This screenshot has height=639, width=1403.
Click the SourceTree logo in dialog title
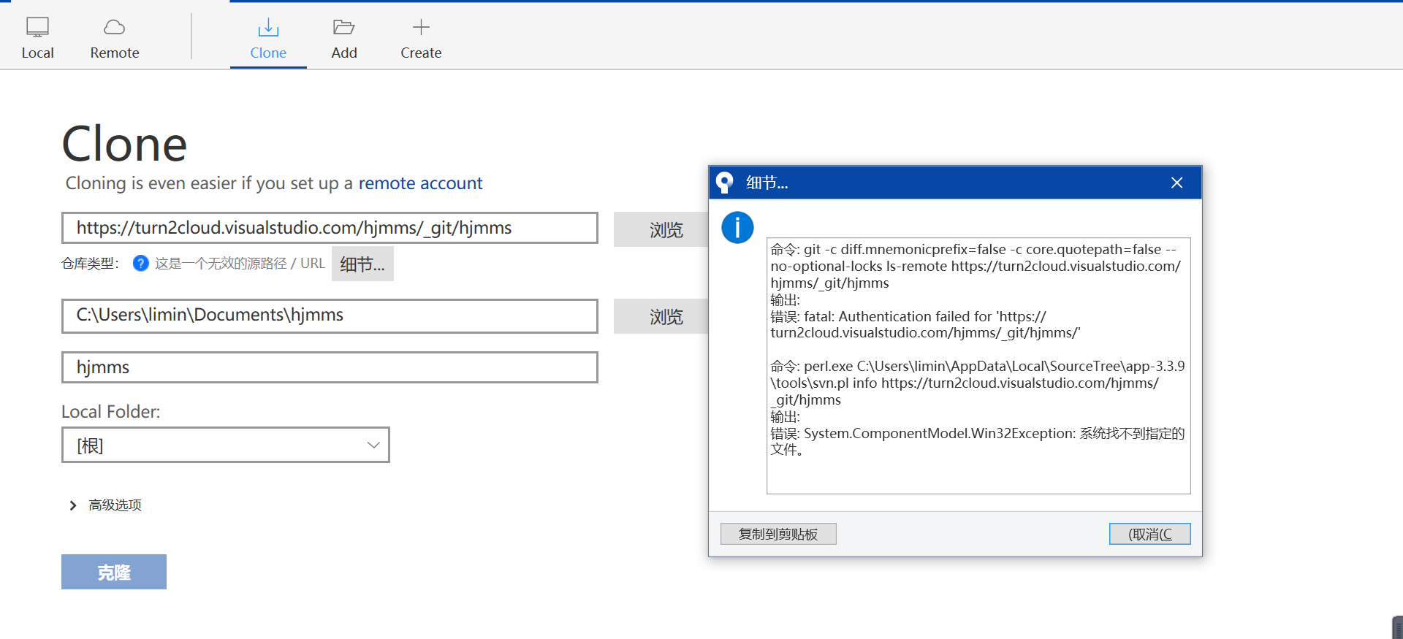tap(724, 183)
